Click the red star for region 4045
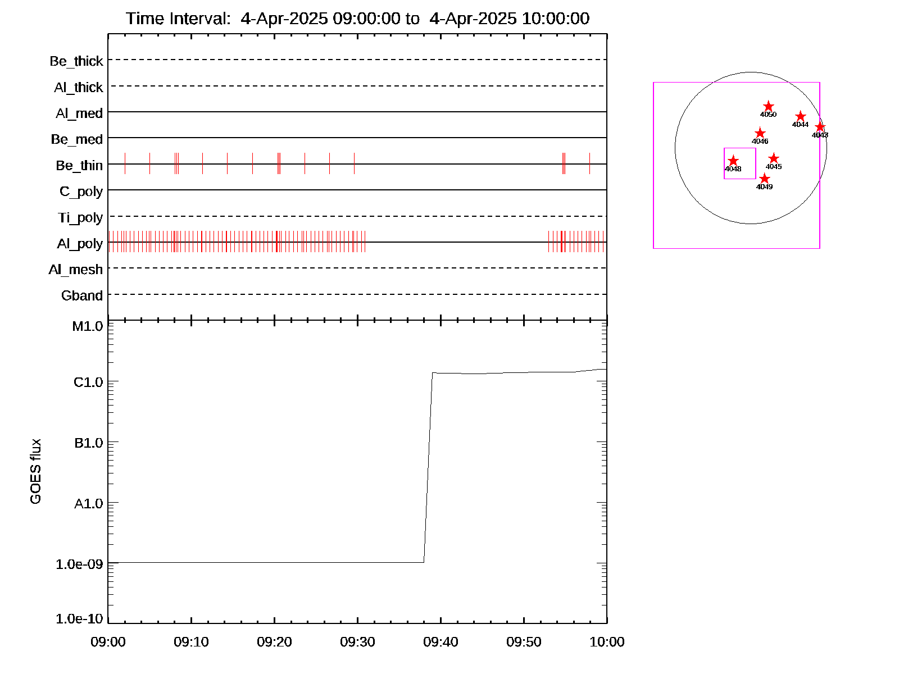The width and height of the screenshot is (899, 674). (x=774, y=158)
